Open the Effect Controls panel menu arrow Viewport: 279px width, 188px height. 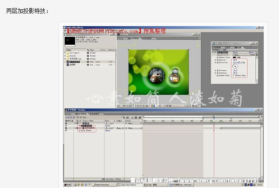pyautogui.click(x=257, y=53)
